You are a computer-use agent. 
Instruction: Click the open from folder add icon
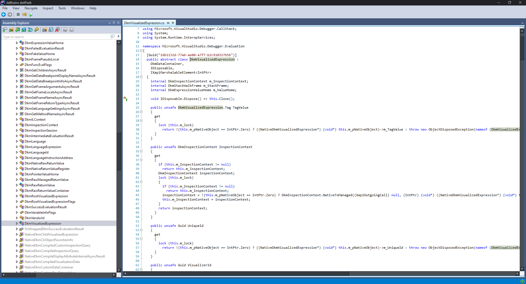pyautogui.click(x=11, y=30)
